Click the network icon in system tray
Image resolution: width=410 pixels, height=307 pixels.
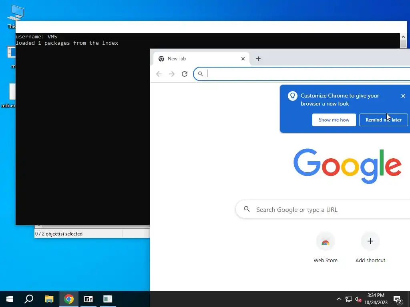point(349,299)
